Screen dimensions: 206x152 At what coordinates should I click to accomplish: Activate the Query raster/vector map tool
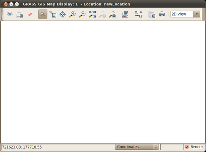[x=53, y=14]
